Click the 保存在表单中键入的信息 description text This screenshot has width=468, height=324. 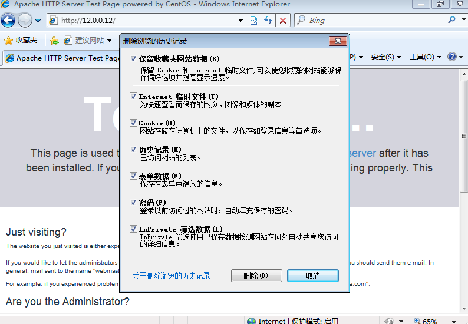click(181, 184)
